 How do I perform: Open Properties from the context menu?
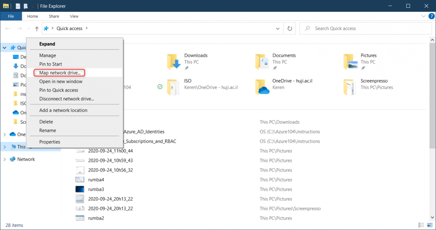[x=50, y=142]
